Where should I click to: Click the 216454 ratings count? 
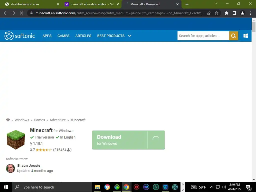pos(62,150)
